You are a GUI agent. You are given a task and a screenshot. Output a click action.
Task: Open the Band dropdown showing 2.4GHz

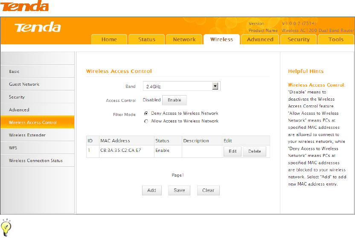[x=182, y=86]
